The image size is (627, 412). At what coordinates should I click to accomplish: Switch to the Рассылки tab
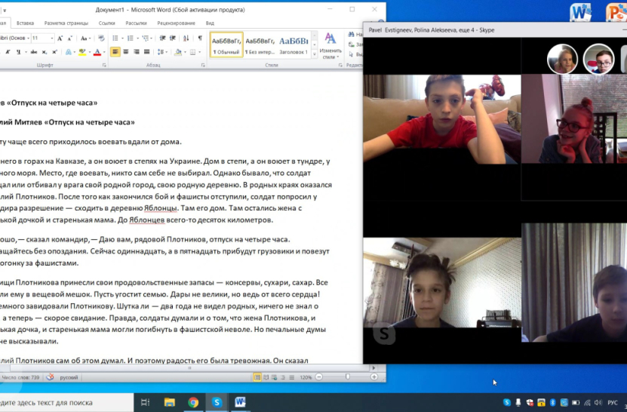coord(136,23)
